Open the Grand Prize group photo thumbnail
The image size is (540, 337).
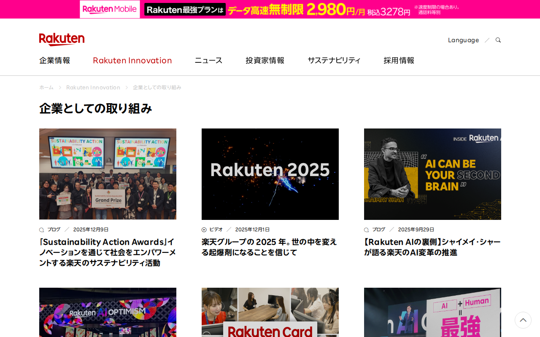click(108, 174)
